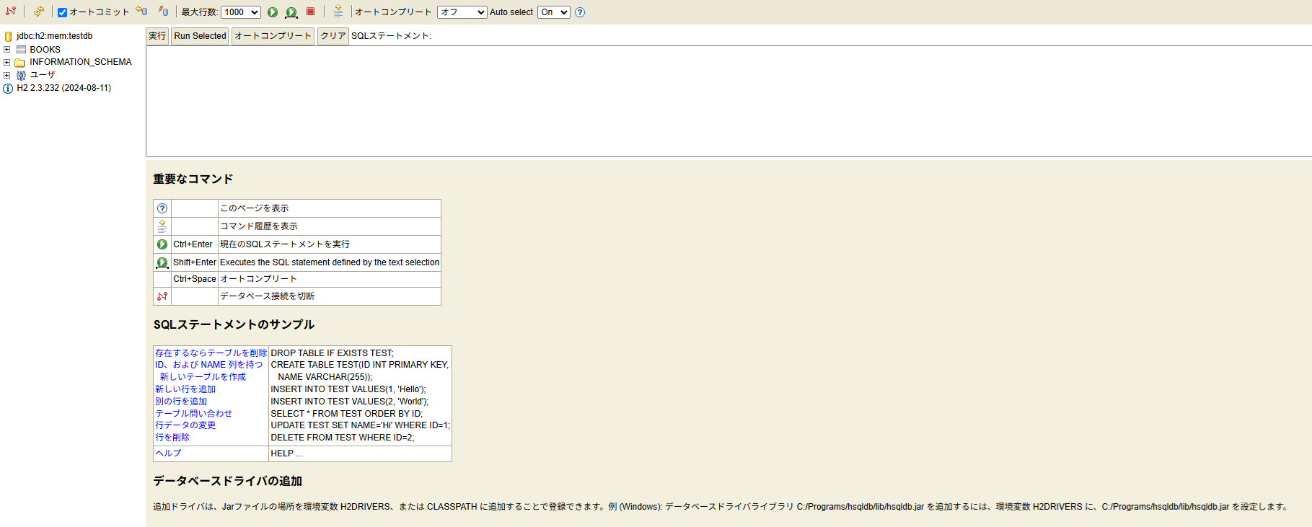Viewport: 1312px width, 527px height.
Task: Expand the INFORMATION_SCHEMA tree node
Action: 7,63
